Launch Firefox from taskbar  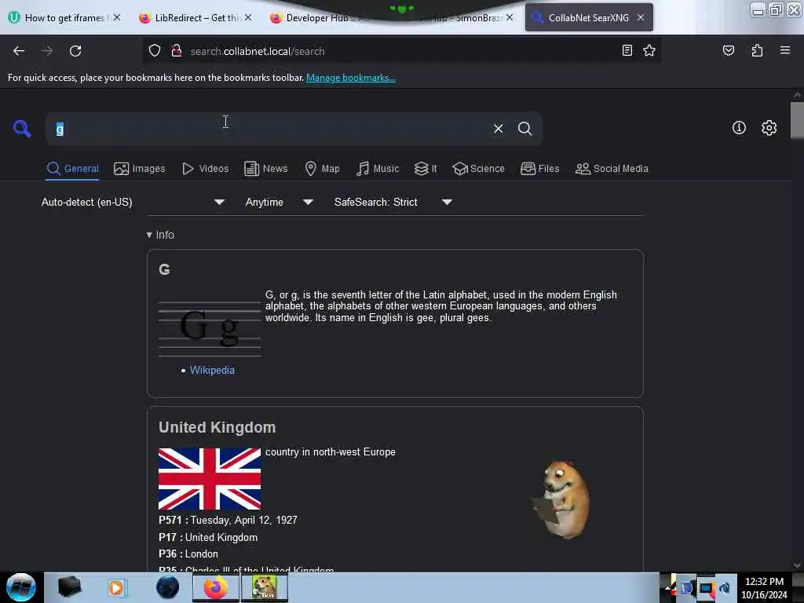click(216, 587)
